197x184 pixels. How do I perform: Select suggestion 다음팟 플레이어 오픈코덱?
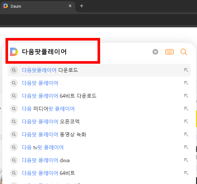tap(99, 122)
